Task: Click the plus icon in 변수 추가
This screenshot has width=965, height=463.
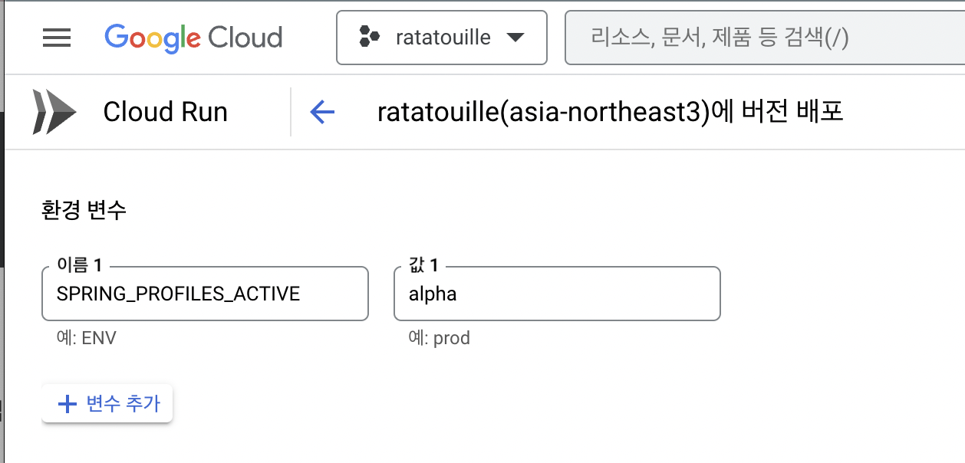Action: click(68, 404)
